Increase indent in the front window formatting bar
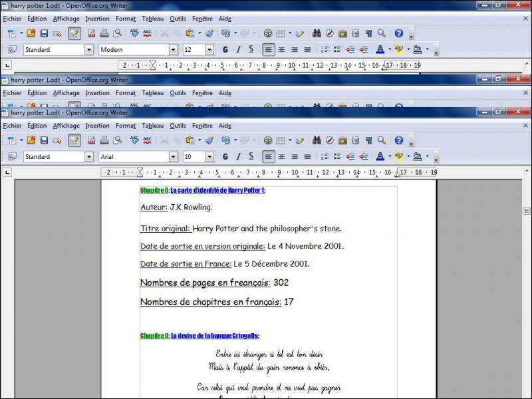 click(x=364, y=157)
